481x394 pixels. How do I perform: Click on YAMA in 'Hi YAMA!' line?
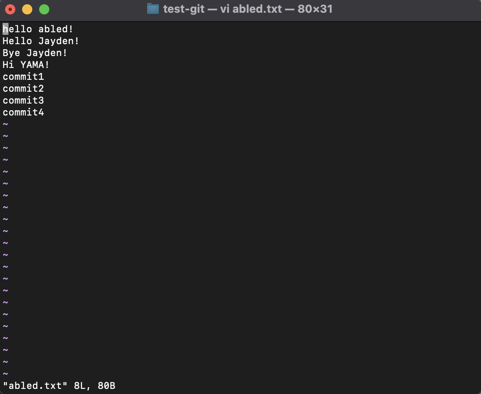(x=32, y=65)
